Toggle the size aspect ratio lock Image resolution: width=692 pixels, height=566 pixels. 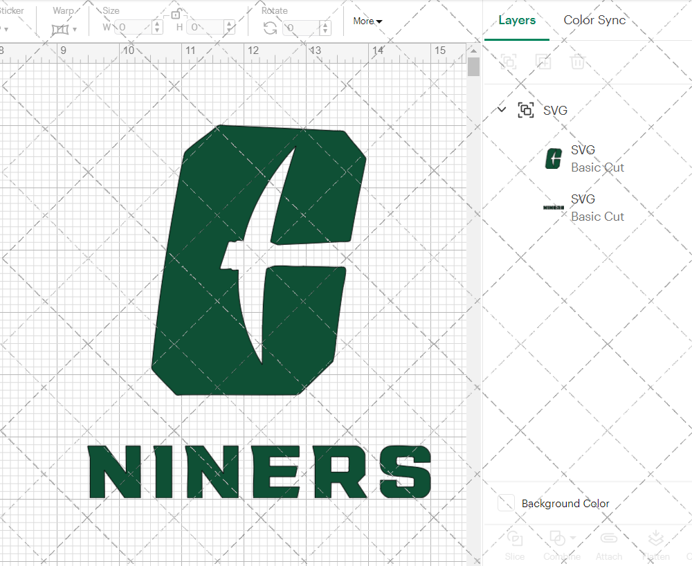pos(175,14)
